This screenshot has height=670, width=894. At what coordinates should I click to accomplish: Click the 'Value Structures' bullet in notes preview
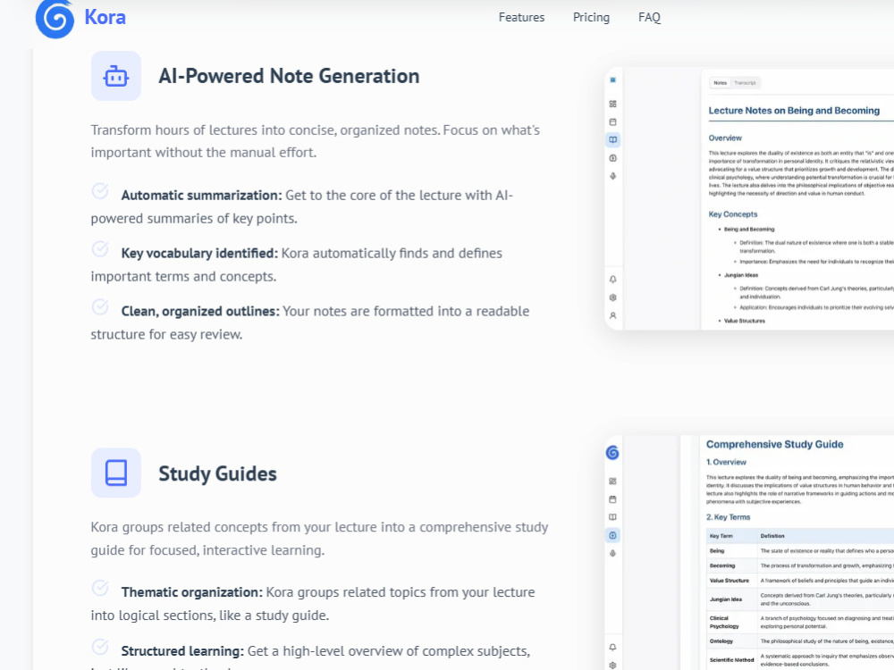tap(744, 321)
